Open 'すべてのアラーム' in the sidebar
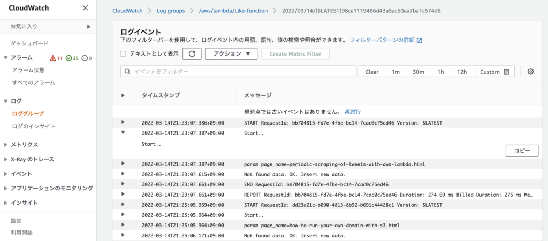 pyautogui.click(x=34, y=83)
